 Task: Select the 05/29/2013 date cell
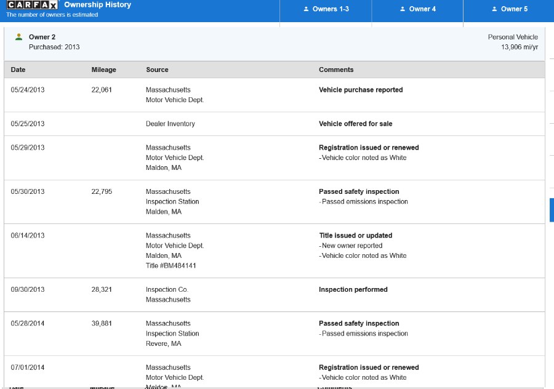28,148
